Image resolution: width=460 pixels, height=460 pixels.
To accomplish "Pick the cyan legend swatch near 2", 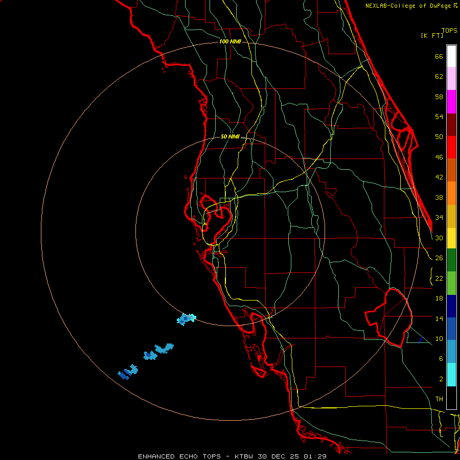I will point(451,375).
